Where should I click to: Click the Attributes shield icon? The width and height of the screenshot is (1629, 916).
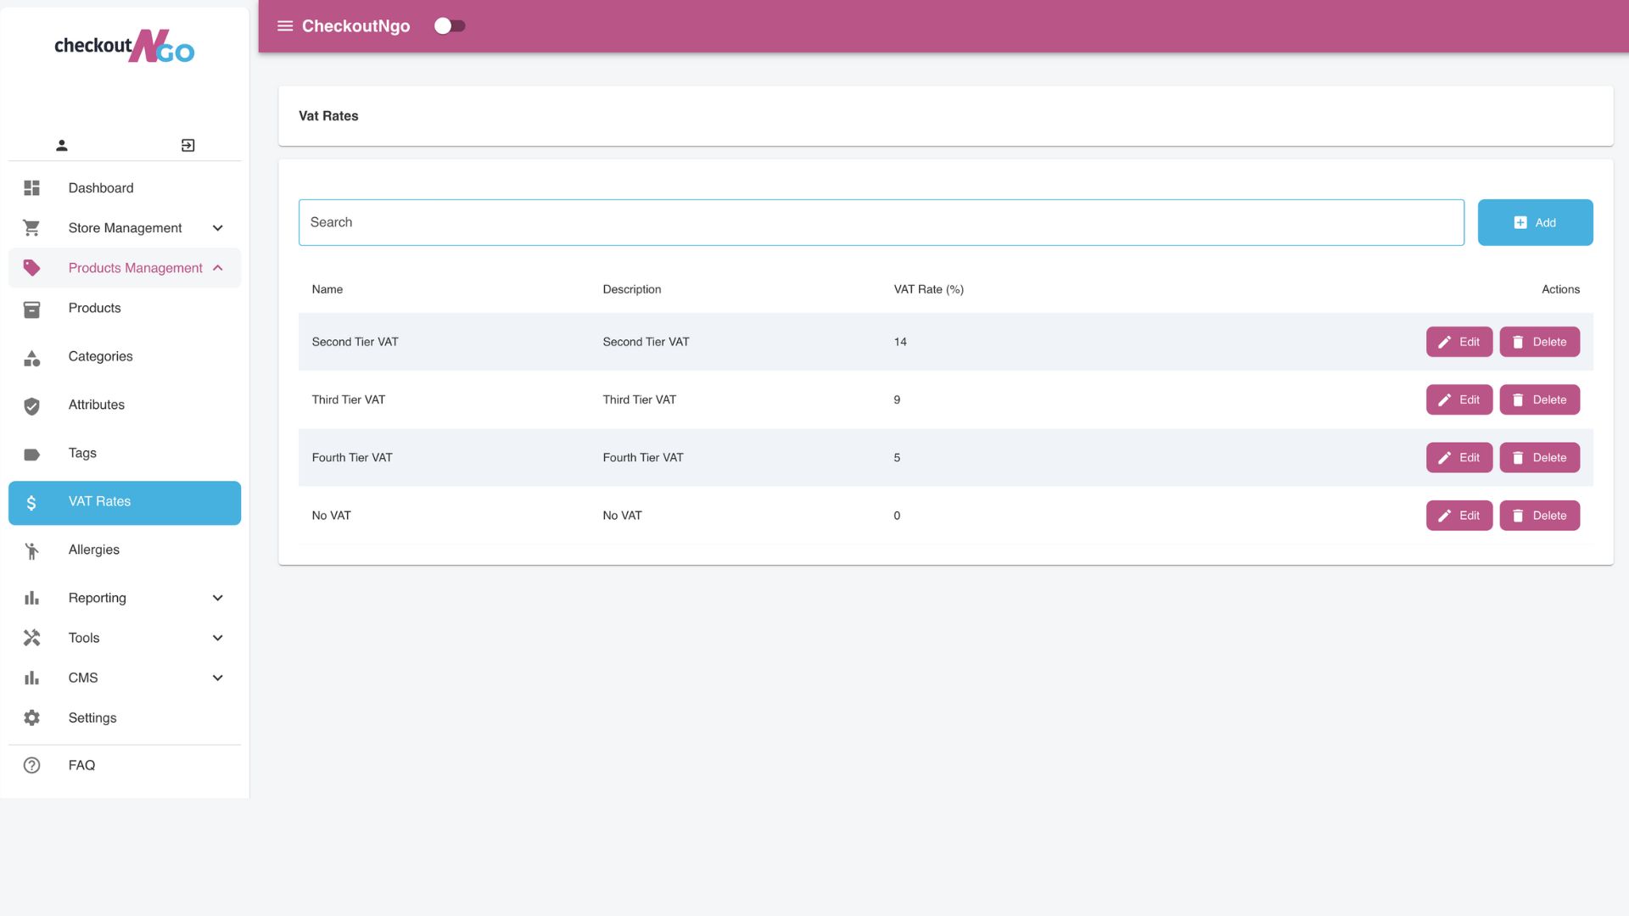(x=32, y=406)
